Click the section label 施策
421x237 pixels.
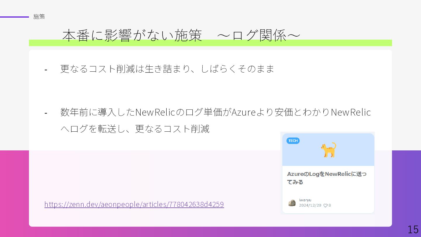(x=39, y=17)
